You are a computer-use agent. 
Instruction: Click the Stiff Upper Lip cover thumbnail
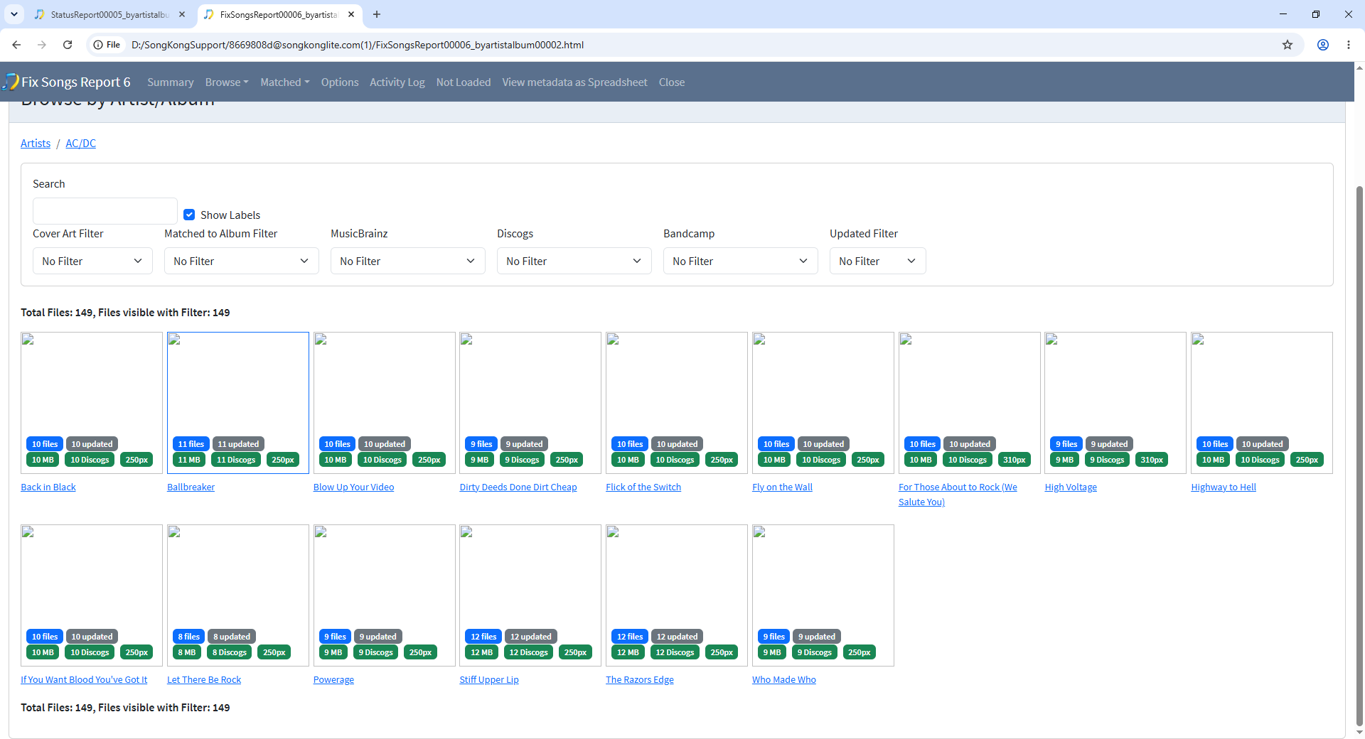point(530,595)
